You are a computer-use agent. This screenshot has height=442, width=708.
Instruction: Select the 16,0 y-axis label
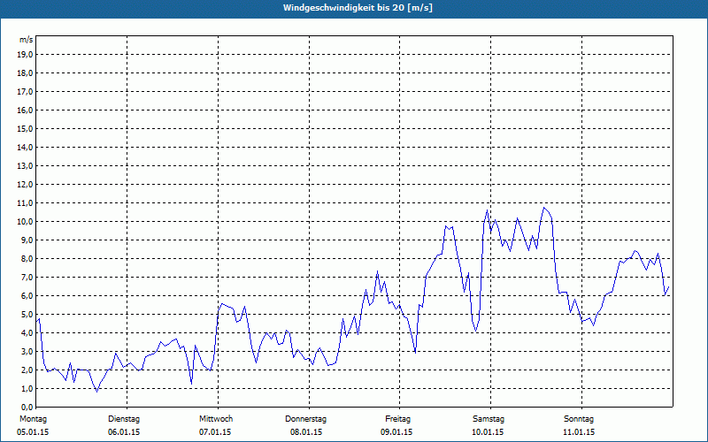point(25,110)
